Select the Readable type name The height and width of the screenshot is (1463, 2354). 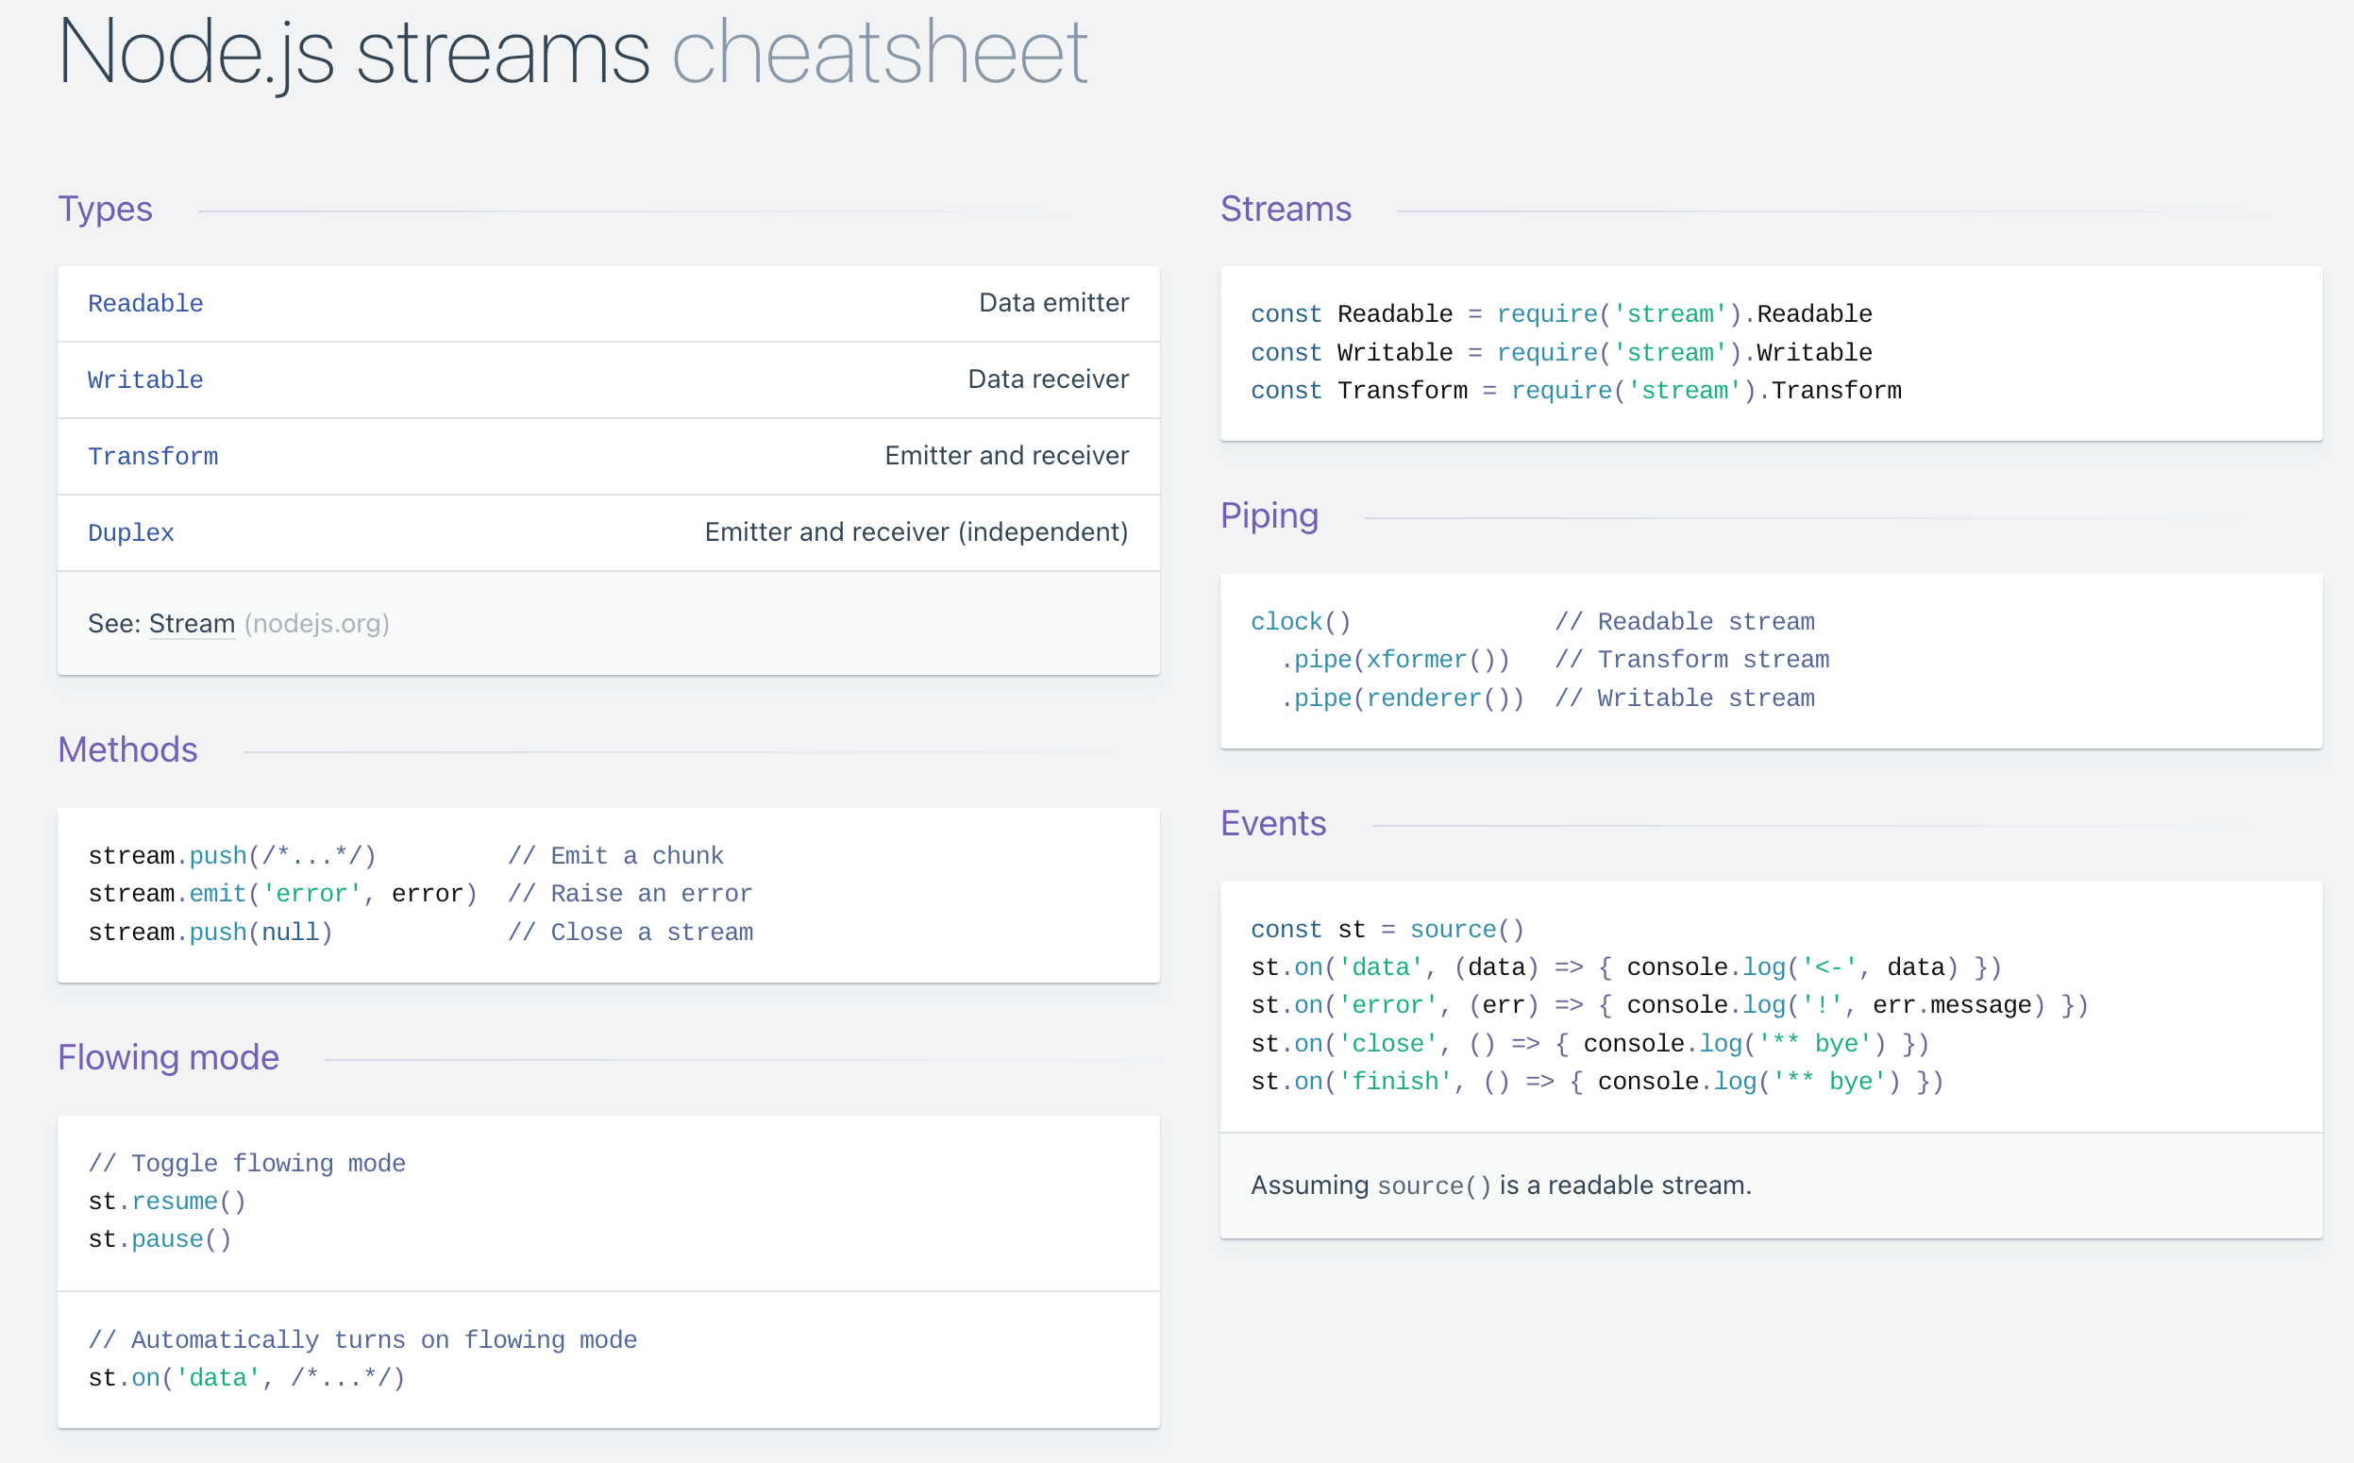[145, 304]
